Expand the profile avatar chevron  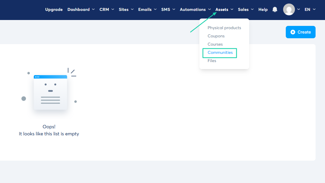[299, 9]
